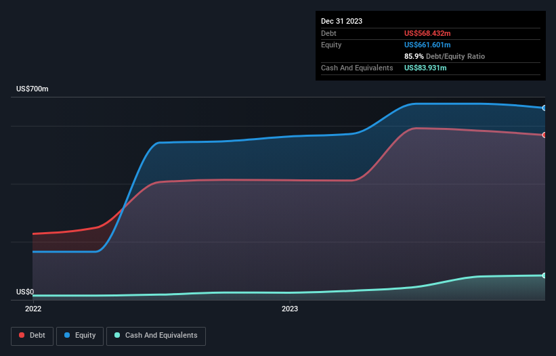Click the 2022 axis label
Screen dimensions: 556x356
pos(33,309)
